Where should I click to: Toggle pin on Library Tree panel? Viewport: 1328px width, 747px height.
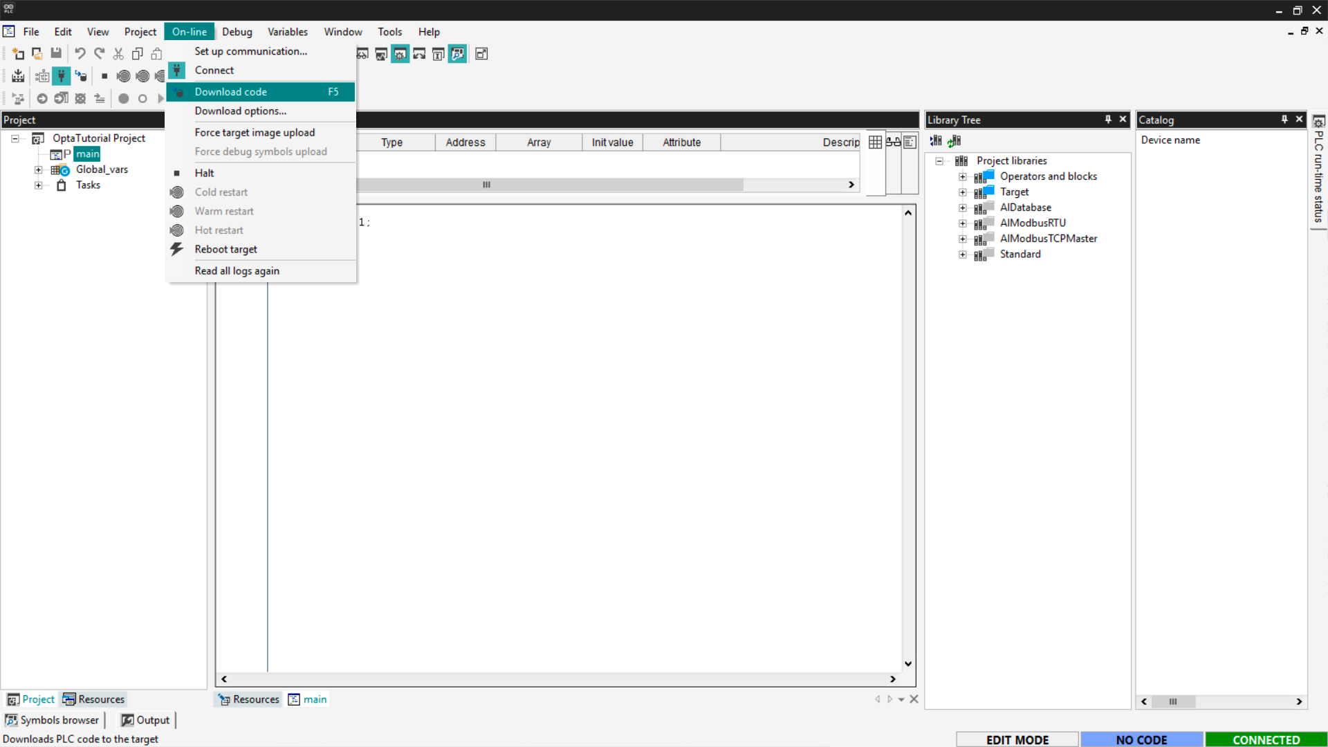click(x=1108, y=120)
